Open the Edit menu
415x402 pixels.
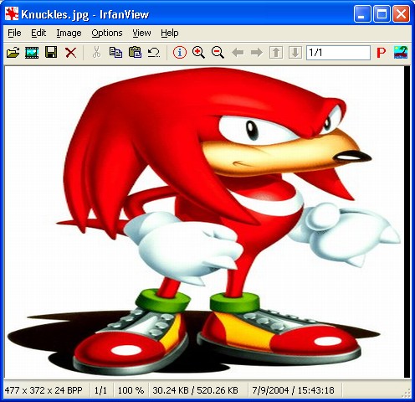(38, 33)
